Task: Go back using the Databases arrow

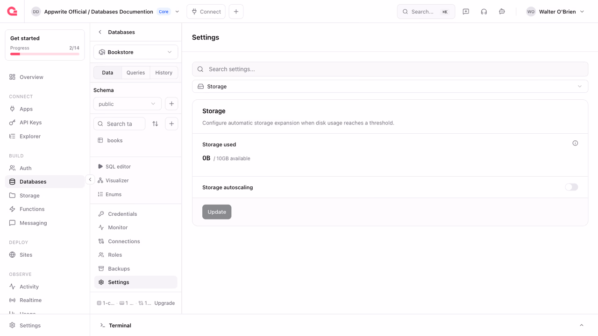Action: [x=100, y=32]
